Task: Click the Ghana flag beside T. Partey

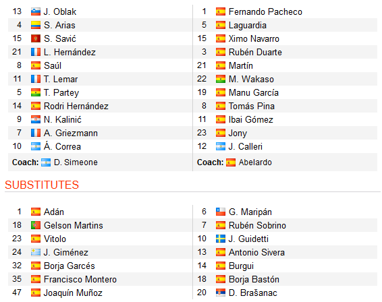Action: click(36, 92)
